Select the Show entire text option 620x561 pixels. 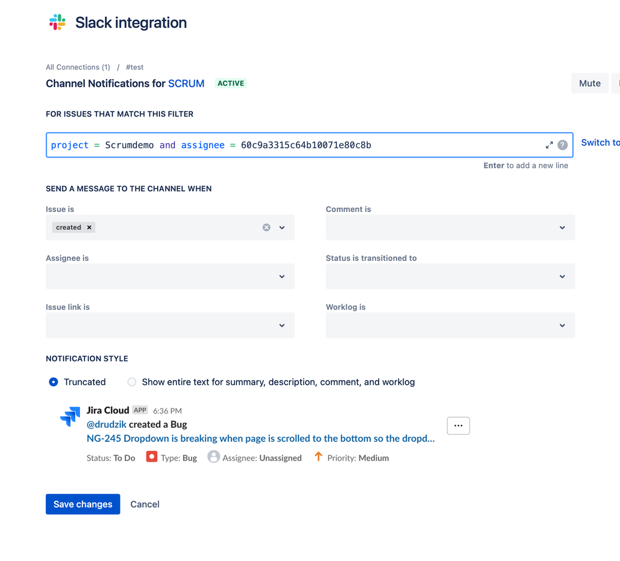(x=132, y=382)
